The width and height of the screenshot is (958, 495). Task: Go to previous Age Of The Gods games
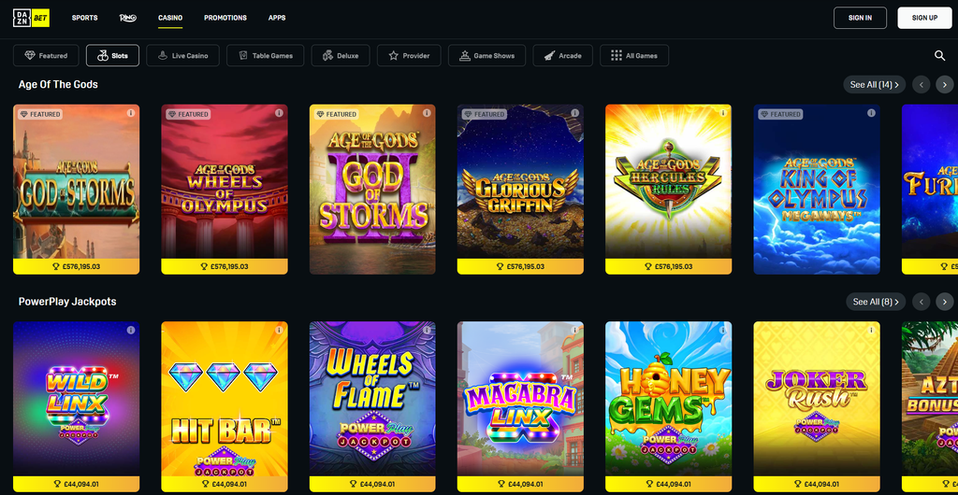coord(922,84)
